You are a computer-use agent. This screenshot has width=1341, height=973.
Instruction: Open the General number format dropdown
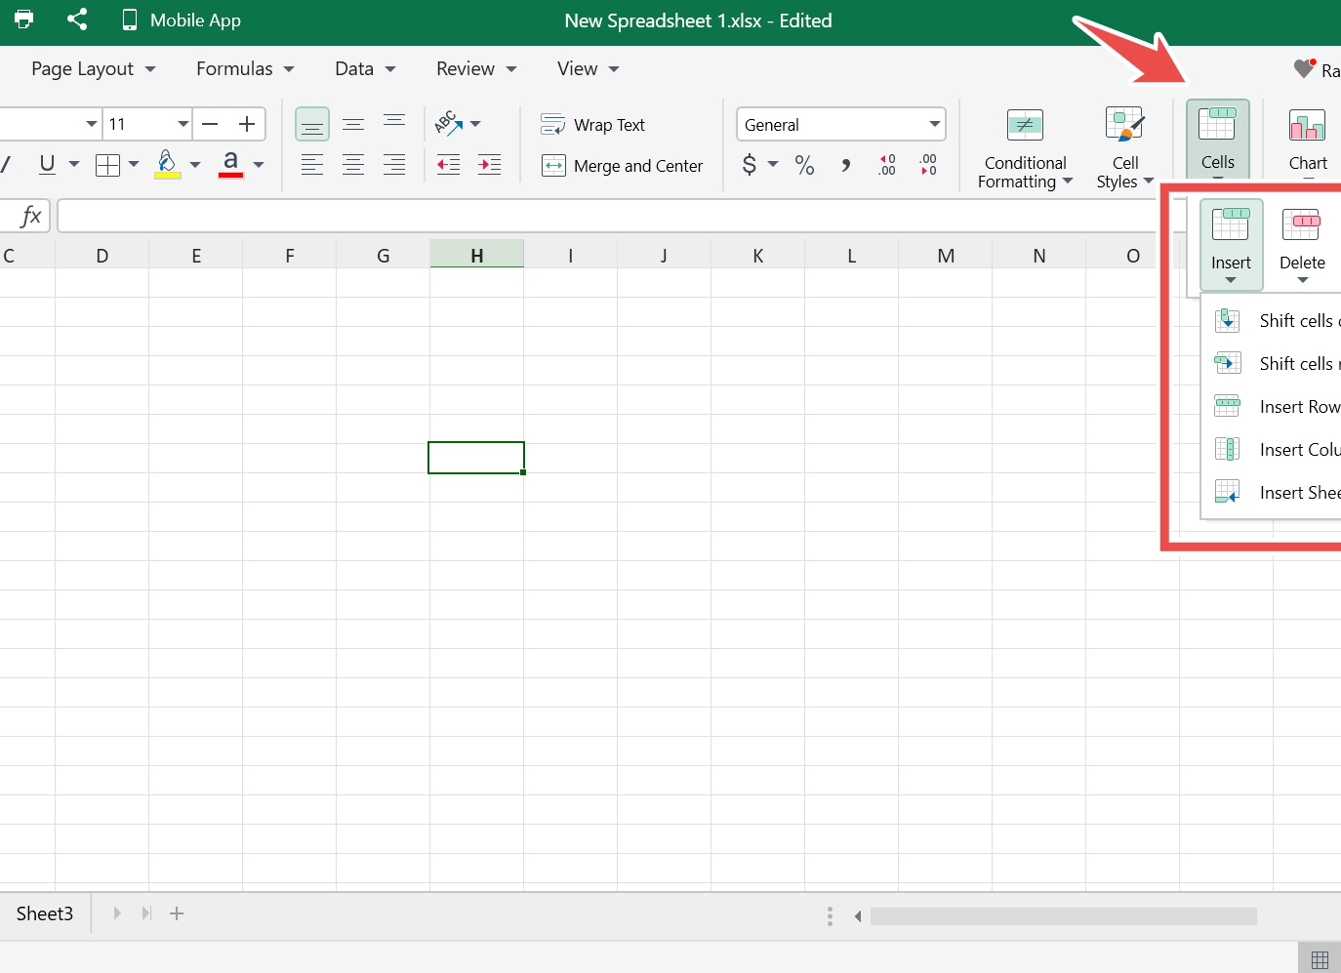(841, 124)
